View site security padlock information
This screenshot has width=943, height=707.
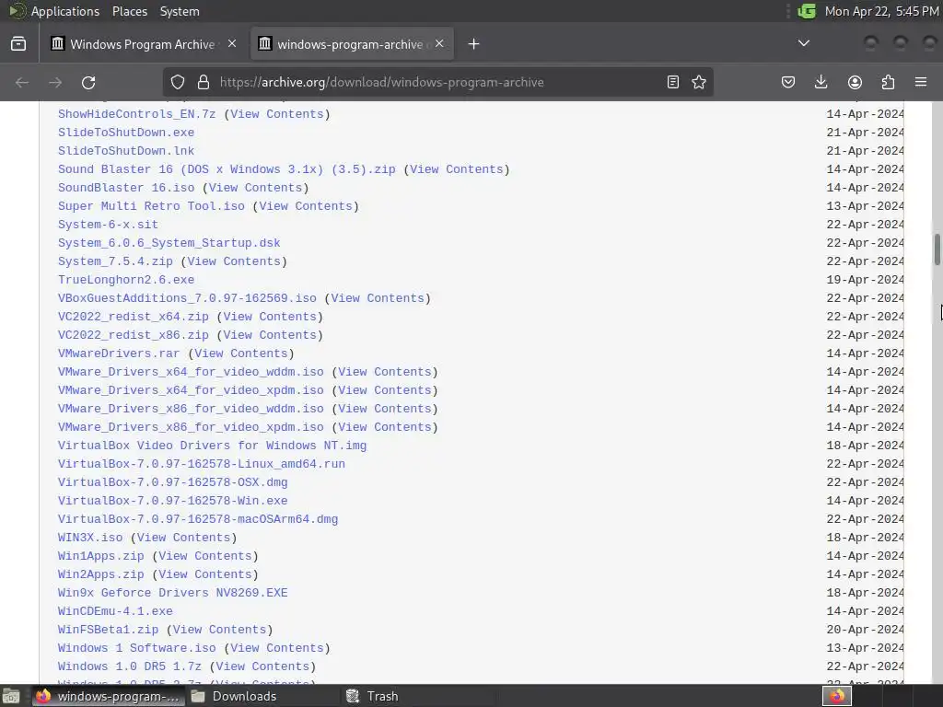pos(204,82)
